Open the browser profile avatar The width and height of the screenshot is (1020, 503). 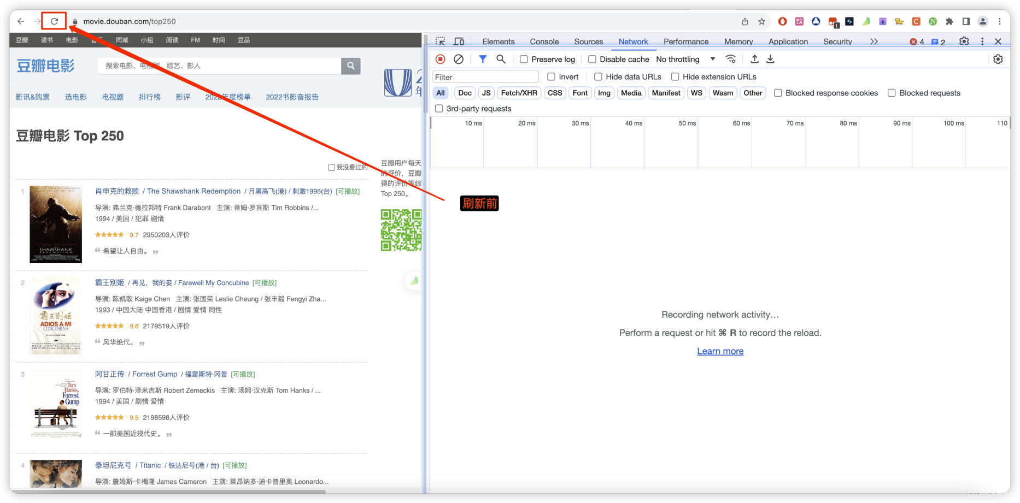983,21
